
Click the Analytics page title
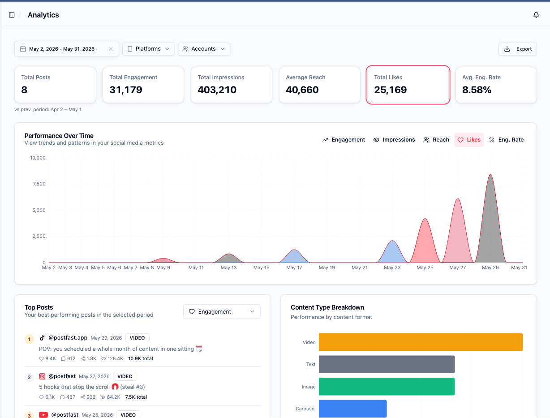tap(43, 15)
